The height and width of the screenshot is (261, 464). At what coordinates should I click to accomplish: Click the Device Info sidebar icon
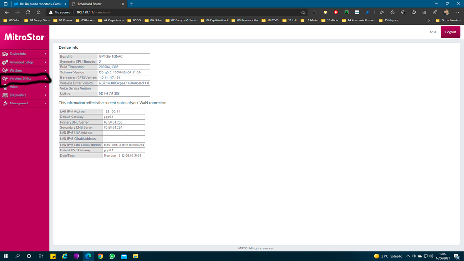click(5, 54)
